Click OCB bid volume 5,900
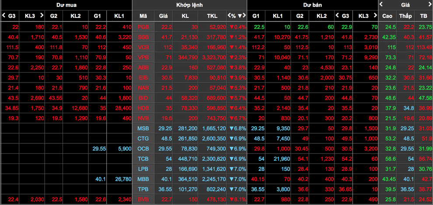The height and width of the screenshot is (205, 433). (x=124, y=149)
